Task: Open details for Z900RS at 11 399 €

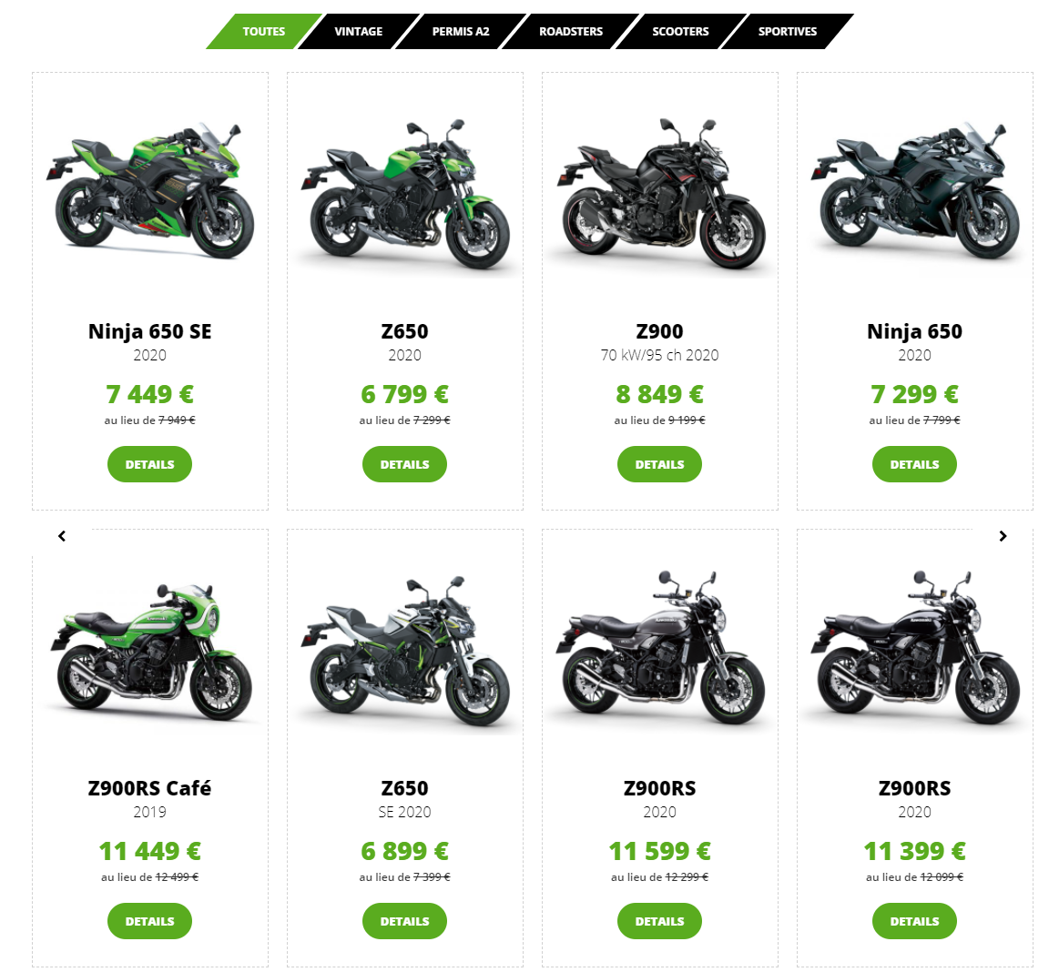Action: click(914, 921)
